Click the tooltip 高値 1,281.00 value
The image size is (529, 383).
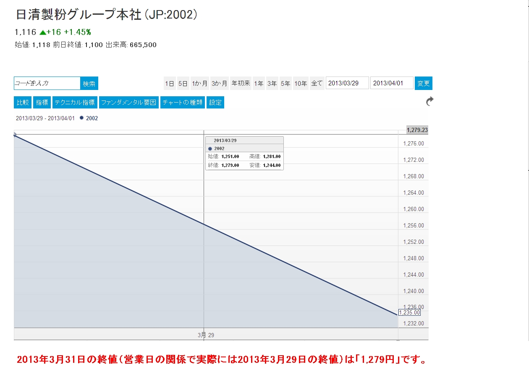(272, 156)
